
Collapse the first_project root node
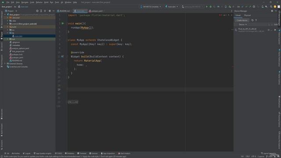coord(5,14)
